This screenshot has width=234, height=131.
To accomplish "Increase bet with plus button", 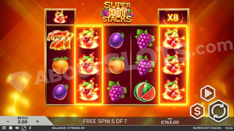I will point(37,121).
